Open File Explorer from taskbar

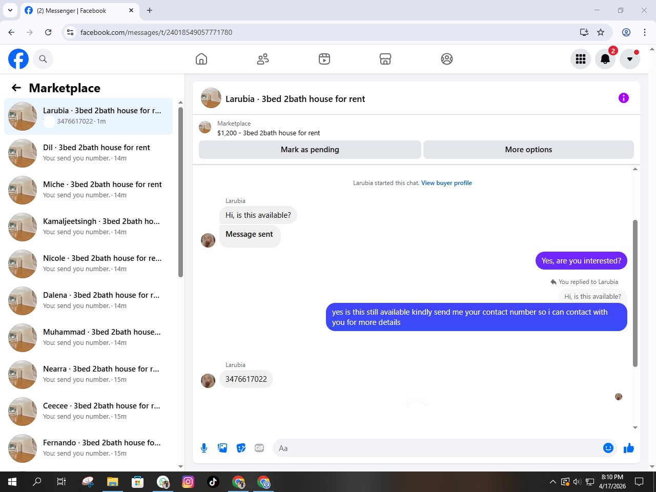[112, 482]
